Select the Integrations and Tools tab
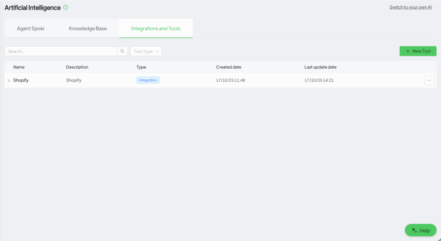The height and width of the screenshot is (241, 441). [x=155, y=28]
